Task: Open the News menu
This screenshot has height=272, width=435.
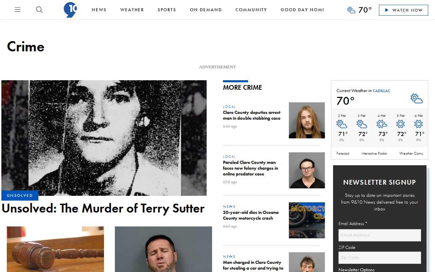Action: pyautogui.click(x=99, y=10)
